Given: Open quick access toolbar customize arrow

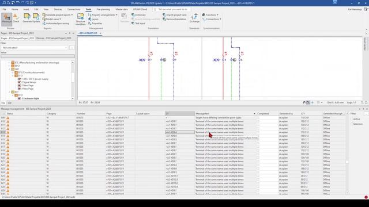Looking at the screenshot, I should 36,3.
